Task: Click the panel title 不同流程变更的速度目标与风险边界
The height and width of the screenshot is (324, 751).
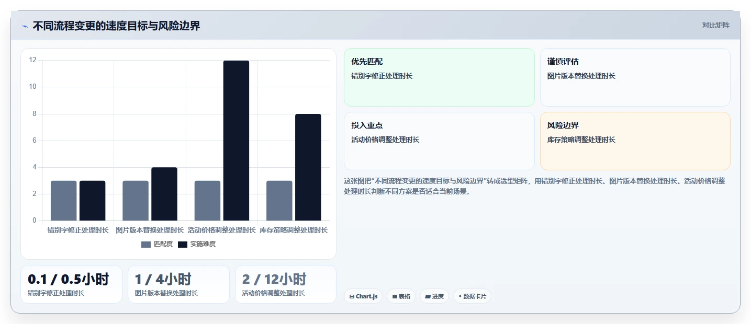Action: click(116, 26)
